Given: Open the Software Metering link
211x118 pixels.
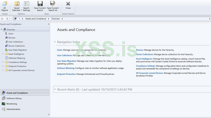Looking at the screenshot, I should [x=66, y=68].
